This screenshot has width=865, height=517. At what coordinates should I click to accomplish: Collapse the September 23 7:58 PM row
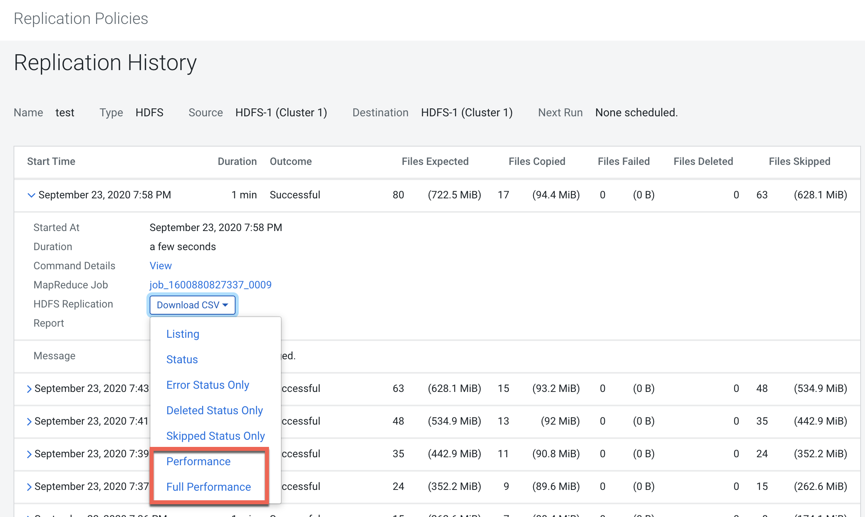pyautogui.click(x=31, y=195)
